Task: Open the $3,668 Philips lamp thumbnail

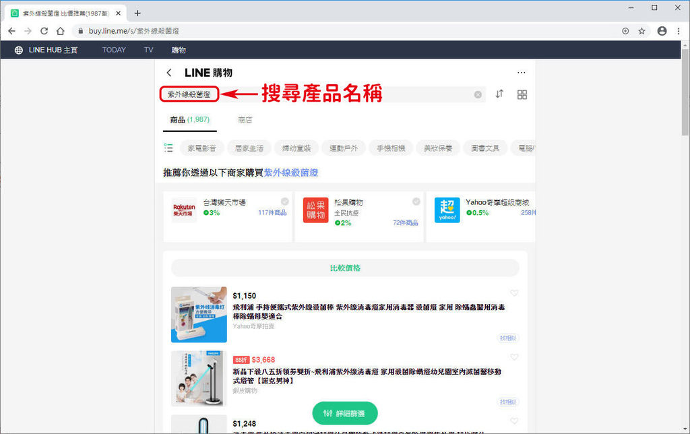Action: [199, 379]
